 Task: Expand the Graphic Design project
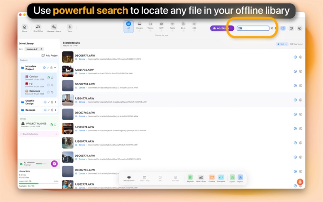tap(55, 102)
